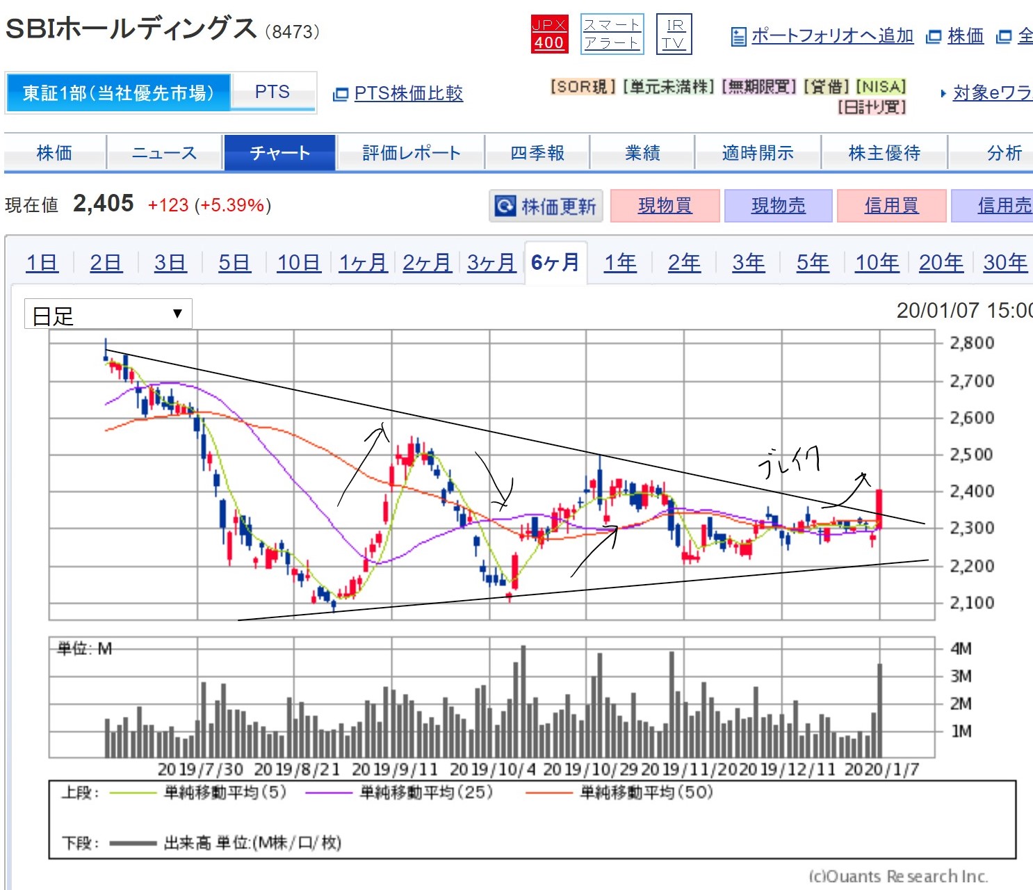This screenshot has width=1033, height=890.
Task: Click the JPX 400 badge icon
Action: (x=549, y=34)
